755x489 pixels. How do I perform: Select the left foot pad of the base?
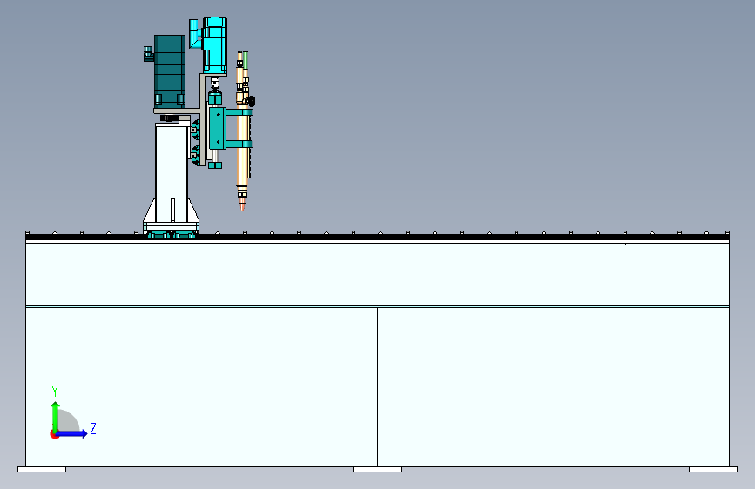pyautogui.click(x=42, y=469)
